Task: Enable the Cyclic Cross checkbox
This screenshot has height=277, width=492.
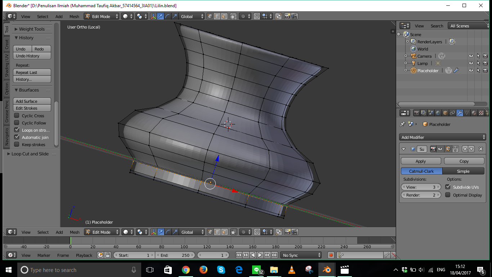Action: point(17,115)
